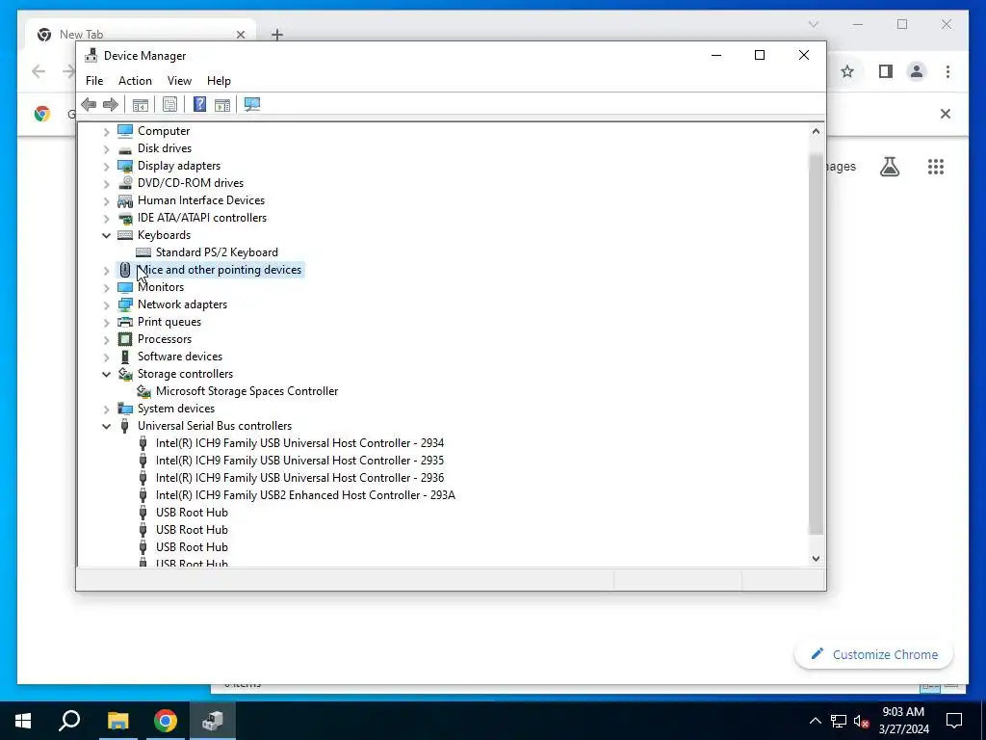Open a new tab with Chrome's plus button

coord(277,35)
